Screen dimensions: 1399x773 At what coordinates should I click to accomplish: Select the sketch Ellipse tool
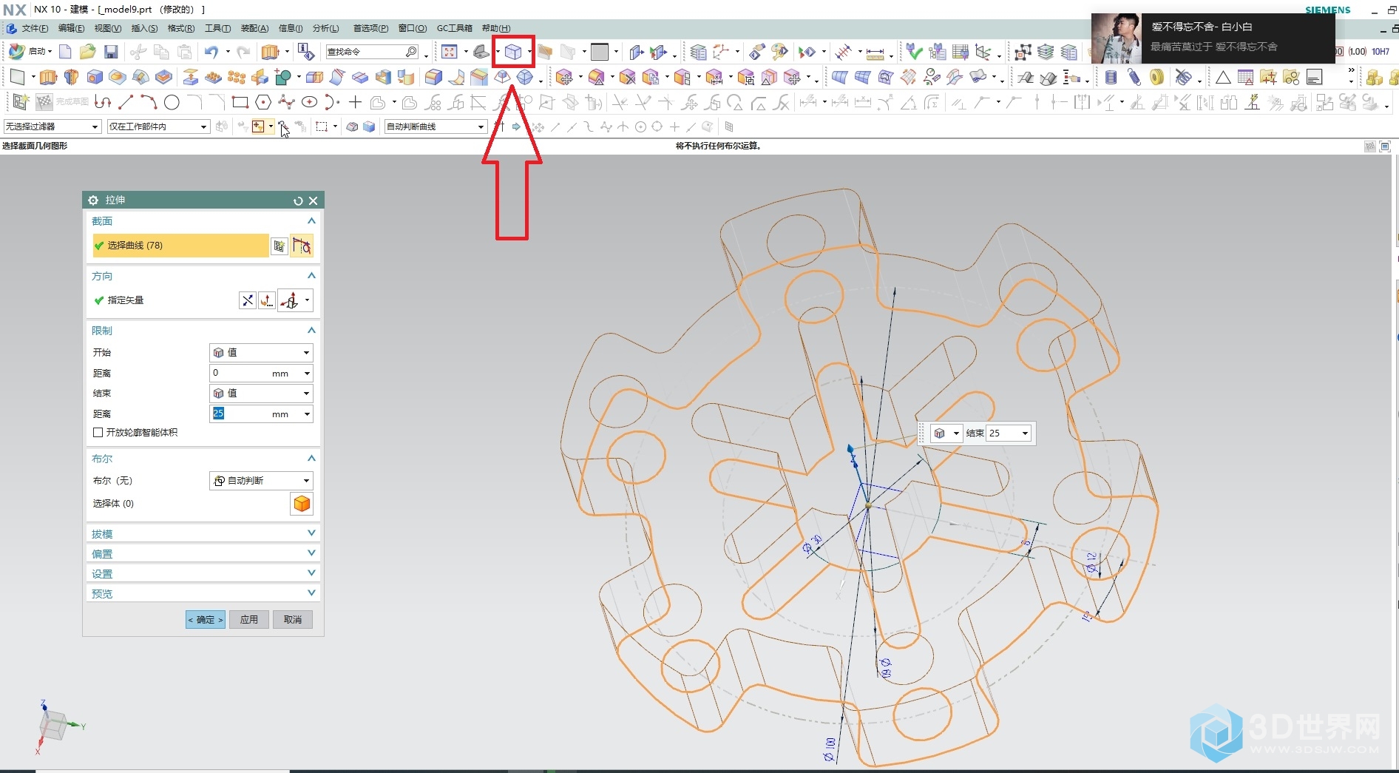click(x=309, y=102)
